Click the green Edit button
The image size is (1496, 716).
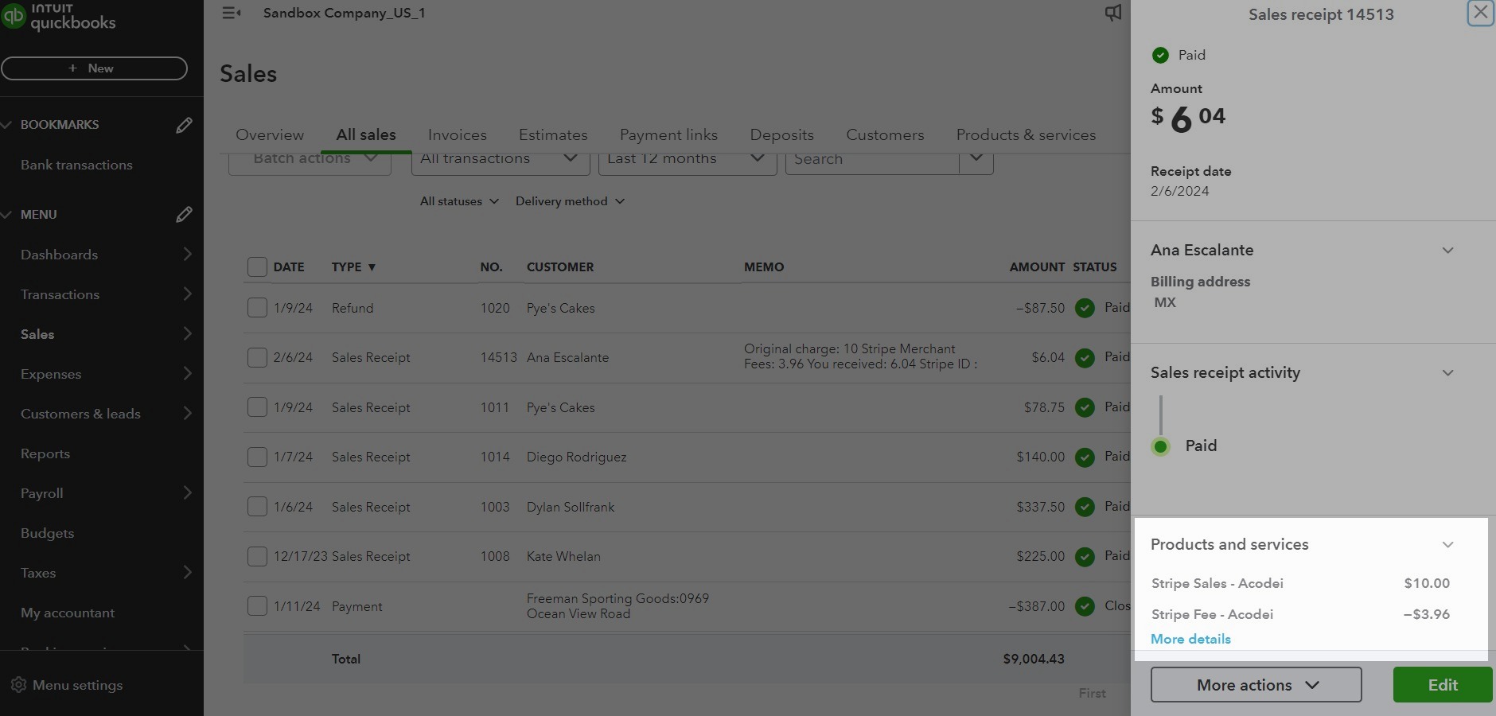pyautogui.click(x=1443, y=685)
